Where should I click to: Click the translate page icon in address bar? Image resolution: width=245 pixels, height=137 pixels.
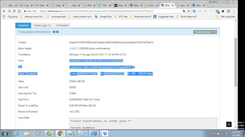click(184, 11)
